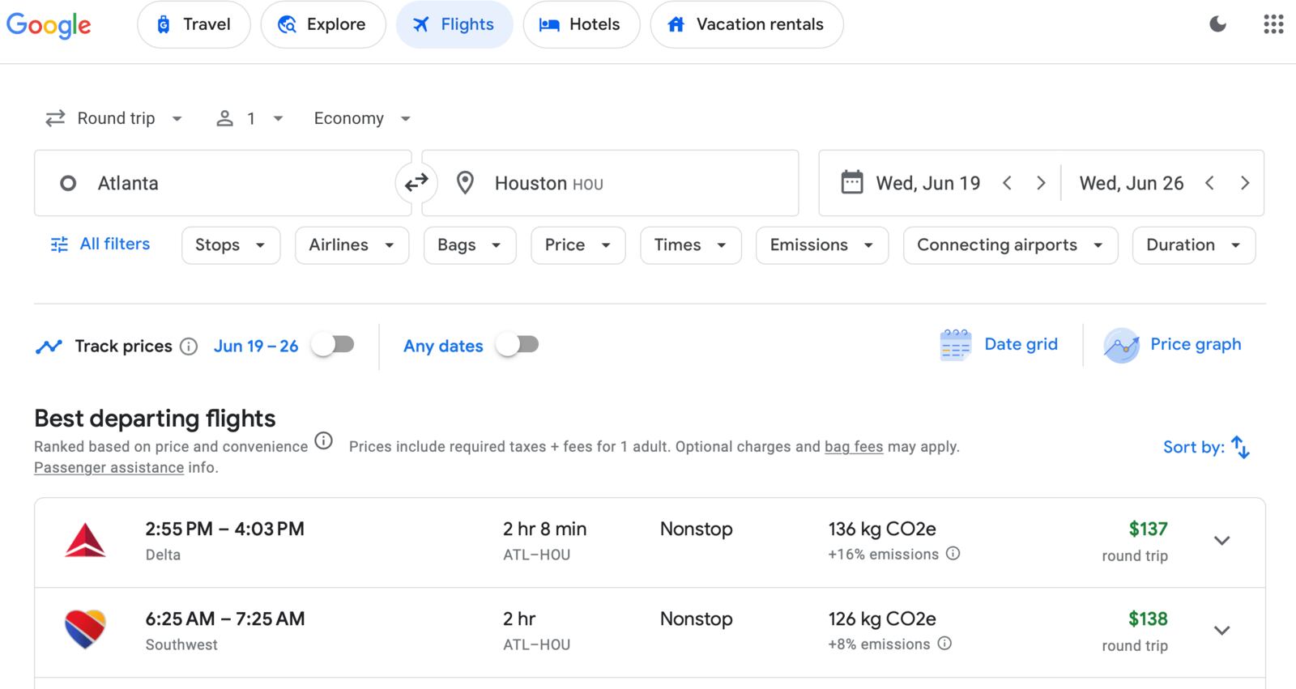Image resolution: width=1296 pixels, height=689 pixels.
Task: Click Wed, Jun 19 departure date
Action: (928, 184)
